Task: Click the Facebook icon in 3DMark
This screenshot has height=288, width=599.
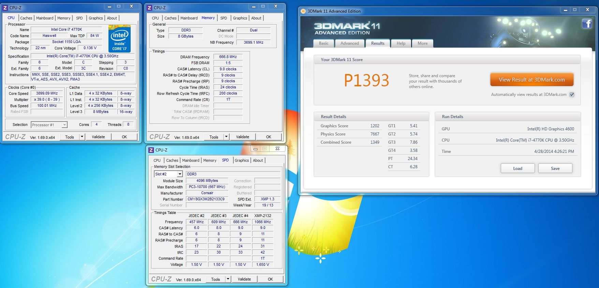Action: (587, 24)
